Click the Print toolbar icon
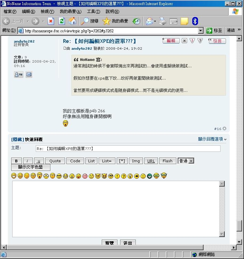The width and height of the screenshot is (244, 259). 163,21
